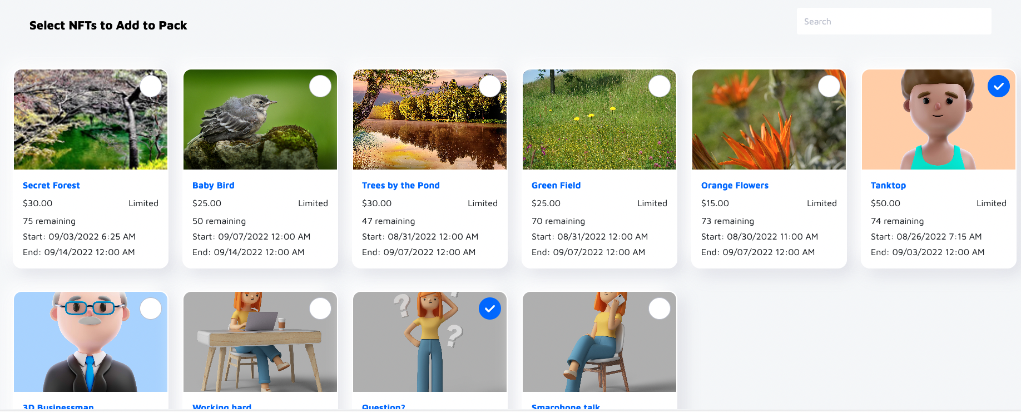Click the $50.00 price on Tanktop
This screenshot has width=1021, height=413.
point(885,203)
